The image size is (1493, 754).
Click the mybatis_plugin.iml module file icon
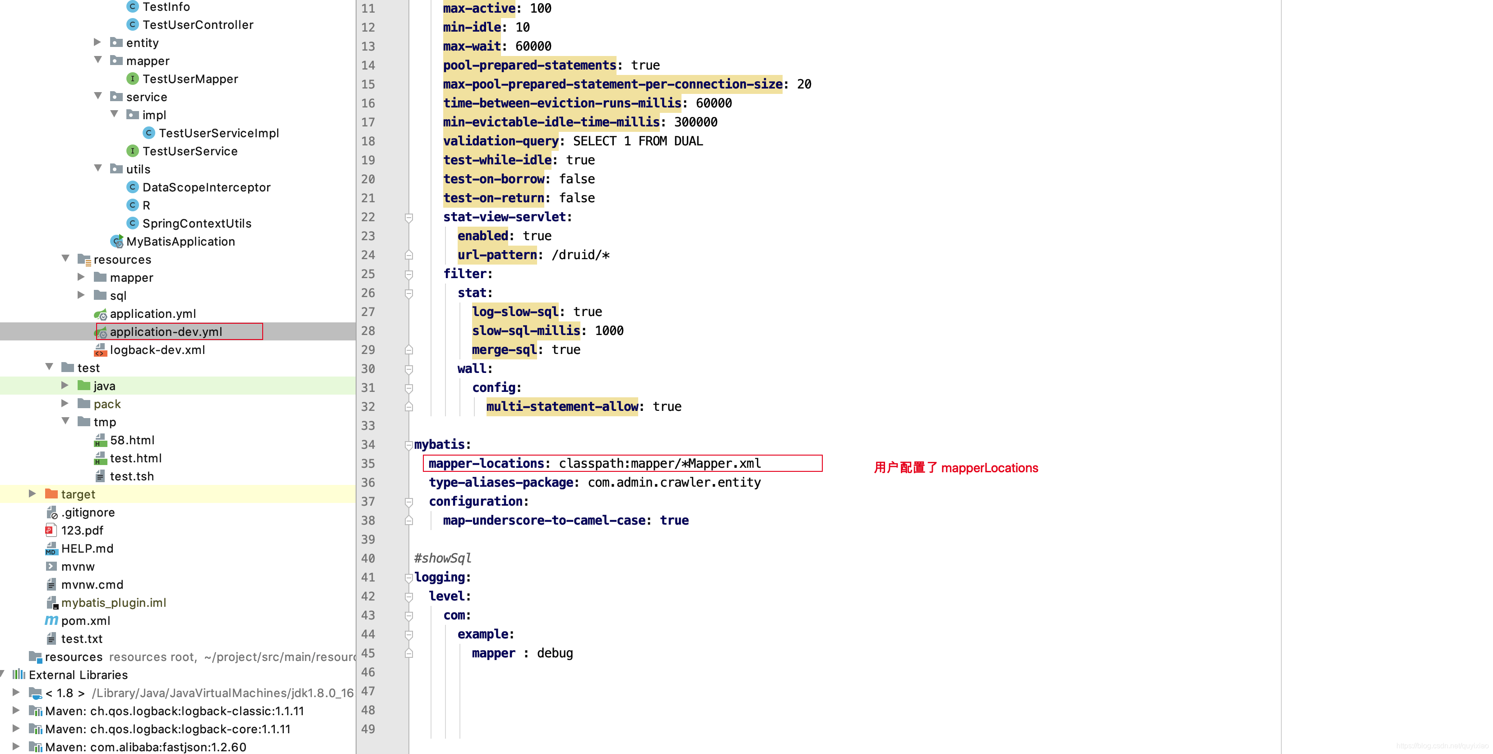(51, 603)
